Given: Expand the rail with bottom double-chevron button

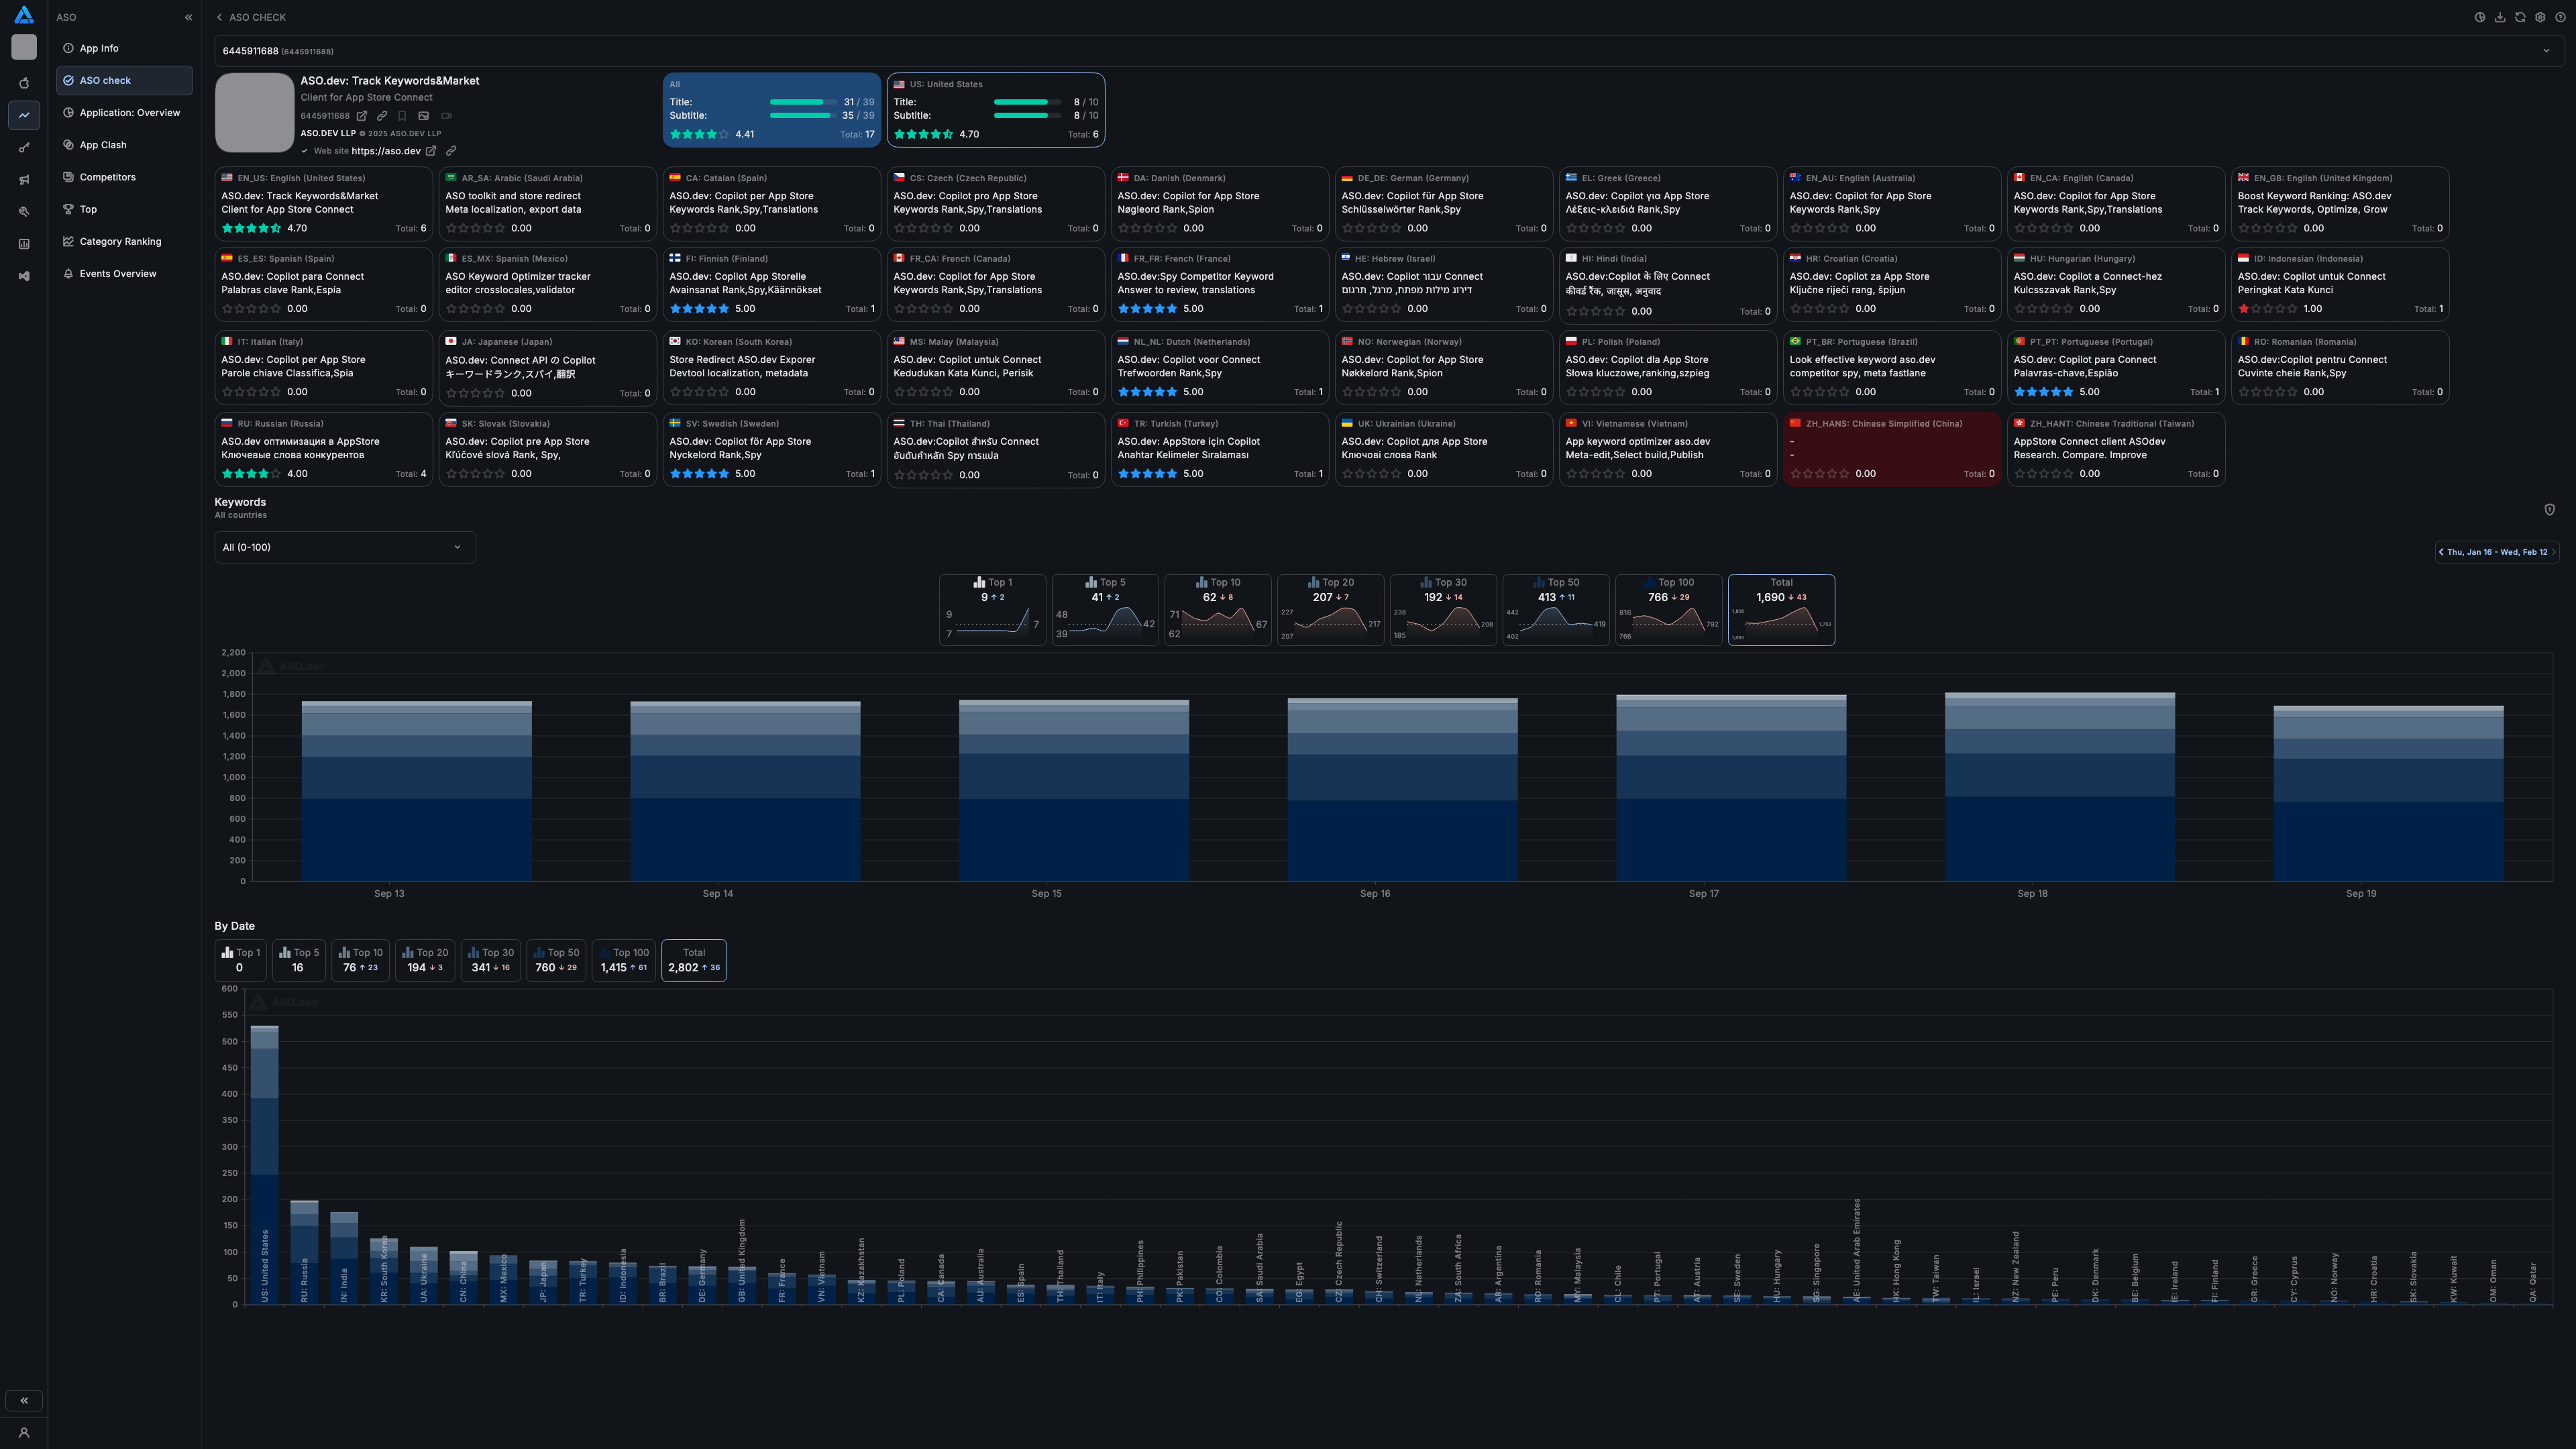Looking at the screenshot, I should pos(24,1400).
